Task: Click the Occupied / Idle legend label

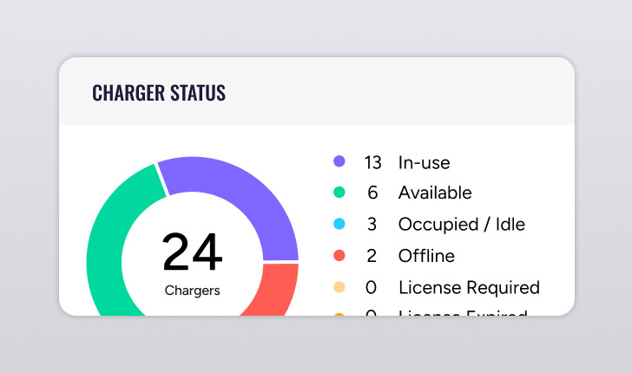Action: pyautogui.click(x=462, y=225)
